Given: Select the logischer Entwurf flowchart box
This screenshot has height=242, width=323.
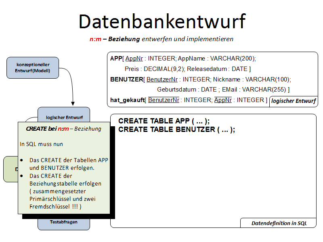Looking at the screenshot, I should tap(64, 114).
